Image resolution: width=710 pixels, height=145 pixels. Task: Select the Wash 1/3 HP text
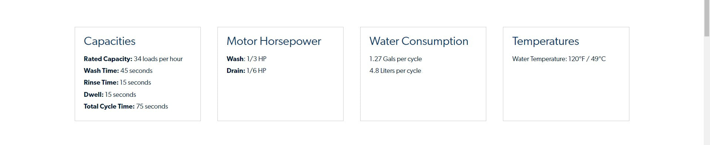coord(246,59)
